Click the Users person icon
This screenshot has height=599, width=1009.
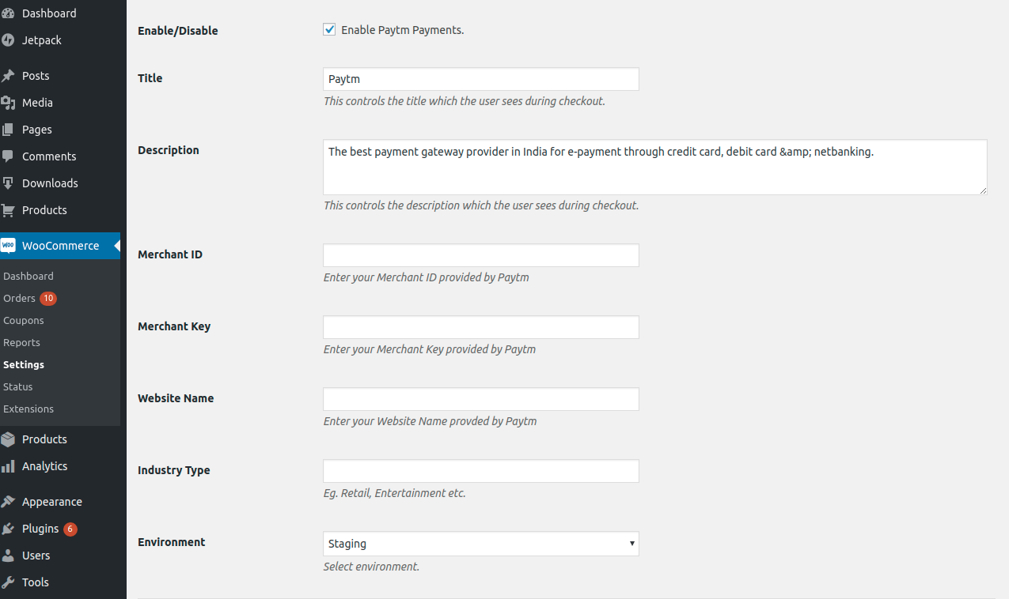[x=8, y=556]
